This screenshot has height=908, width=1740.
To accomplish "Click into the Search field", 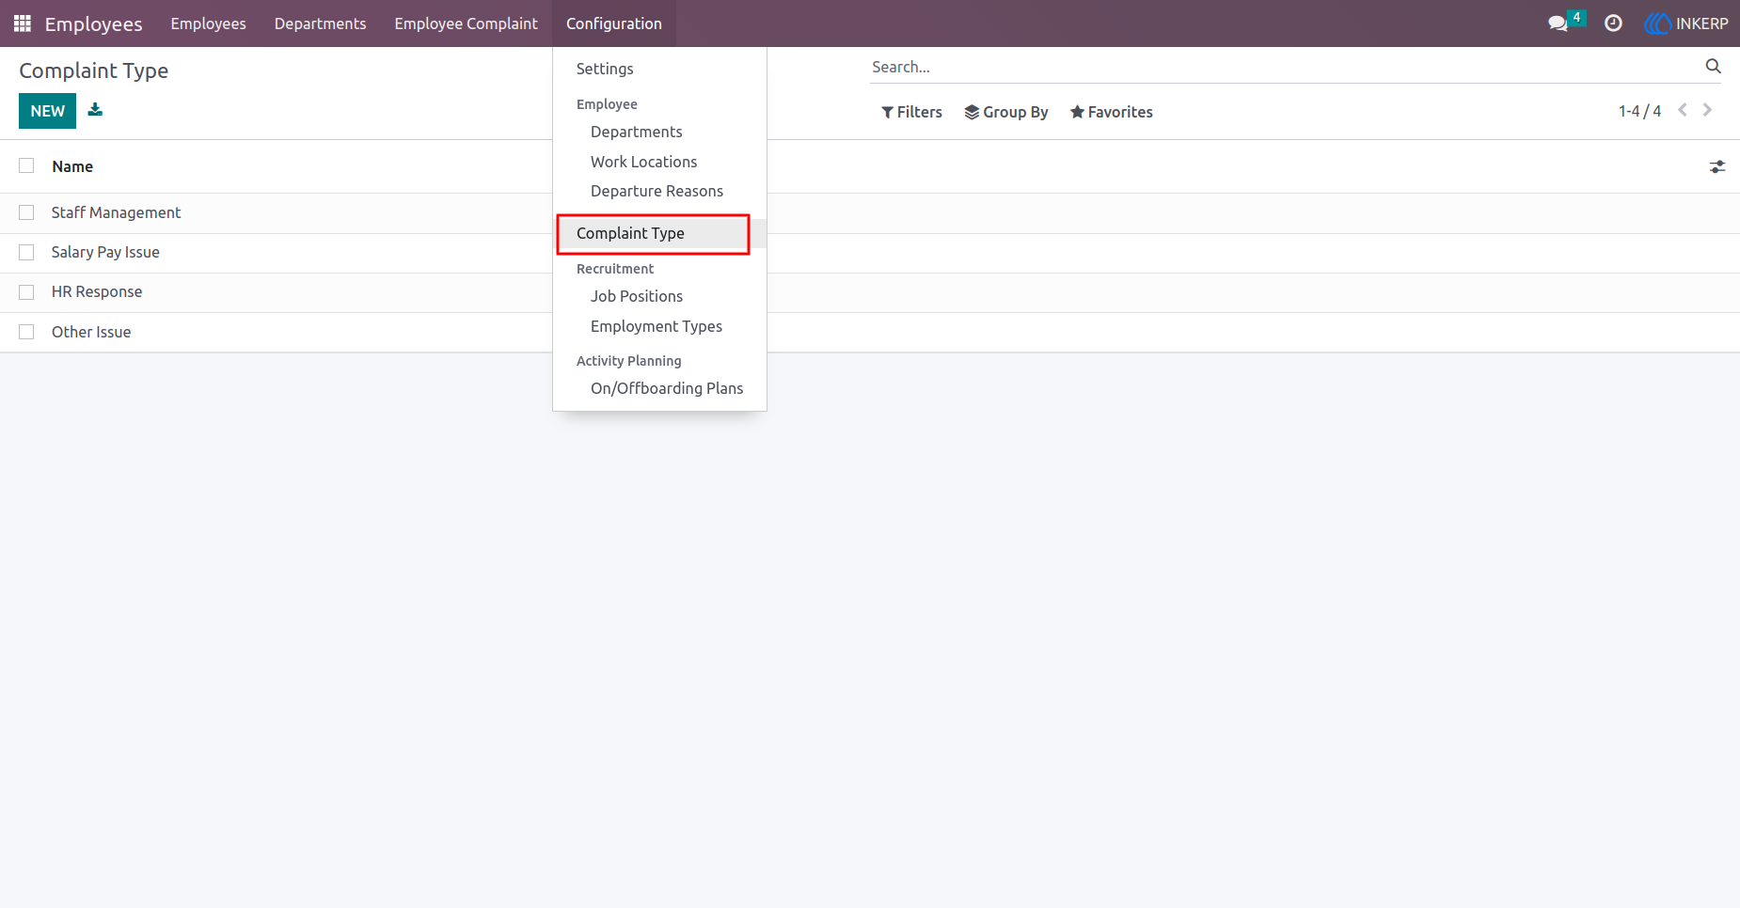I will pyautogui.click(x=1284, y=67).
